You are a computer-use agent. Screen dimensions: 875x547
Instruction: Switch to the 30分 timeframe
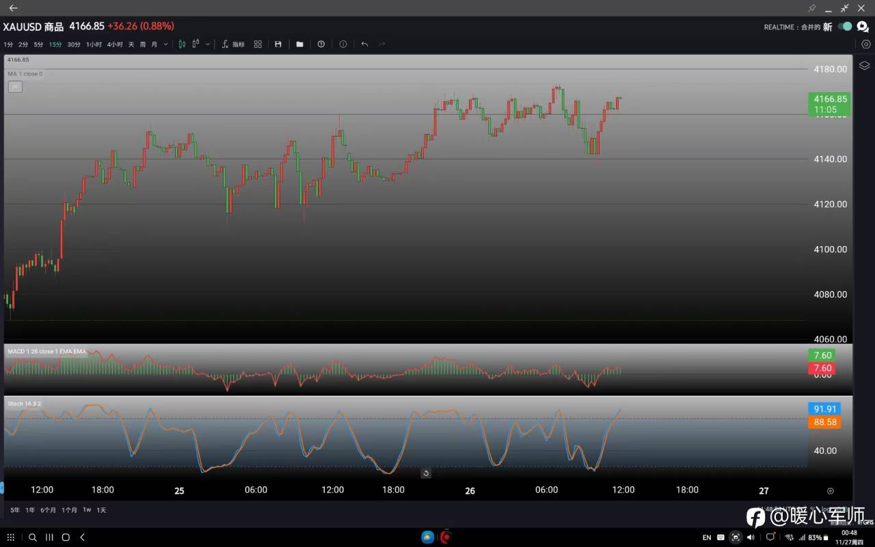(x=73, y=44)
